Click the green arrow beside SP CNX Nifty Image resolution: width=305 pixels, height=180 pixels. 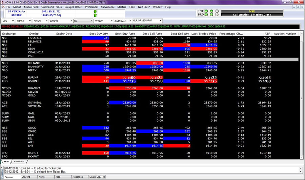coord(95,11)
